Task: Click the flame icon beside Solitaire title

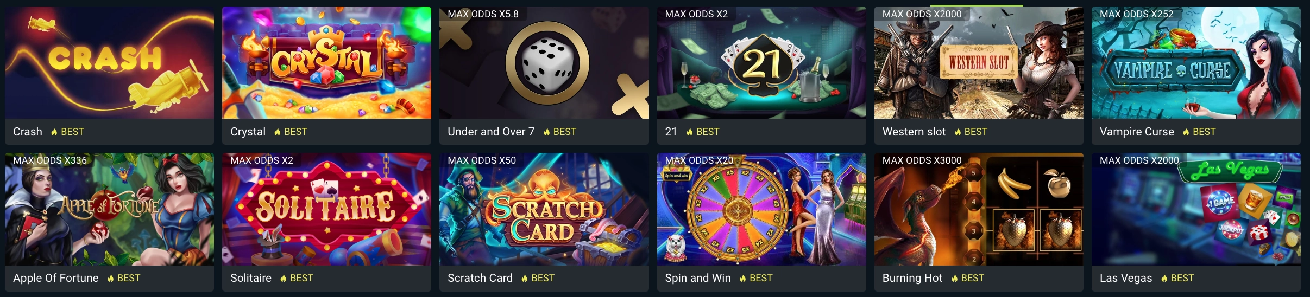Action: [x=283, y=279]
